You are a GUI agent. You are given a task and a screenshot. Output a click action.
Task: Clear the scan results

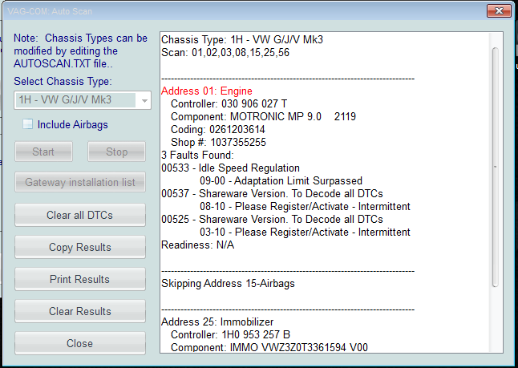(x=80, y=311)
